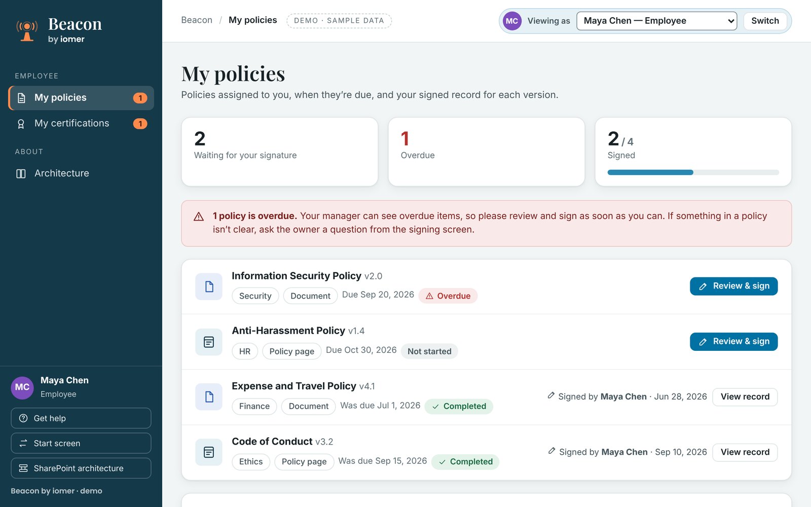Viewport: 811px width, 507px height.
Task: Click the Start screen button
Action: pyautogui.click(x=81, y=443)
